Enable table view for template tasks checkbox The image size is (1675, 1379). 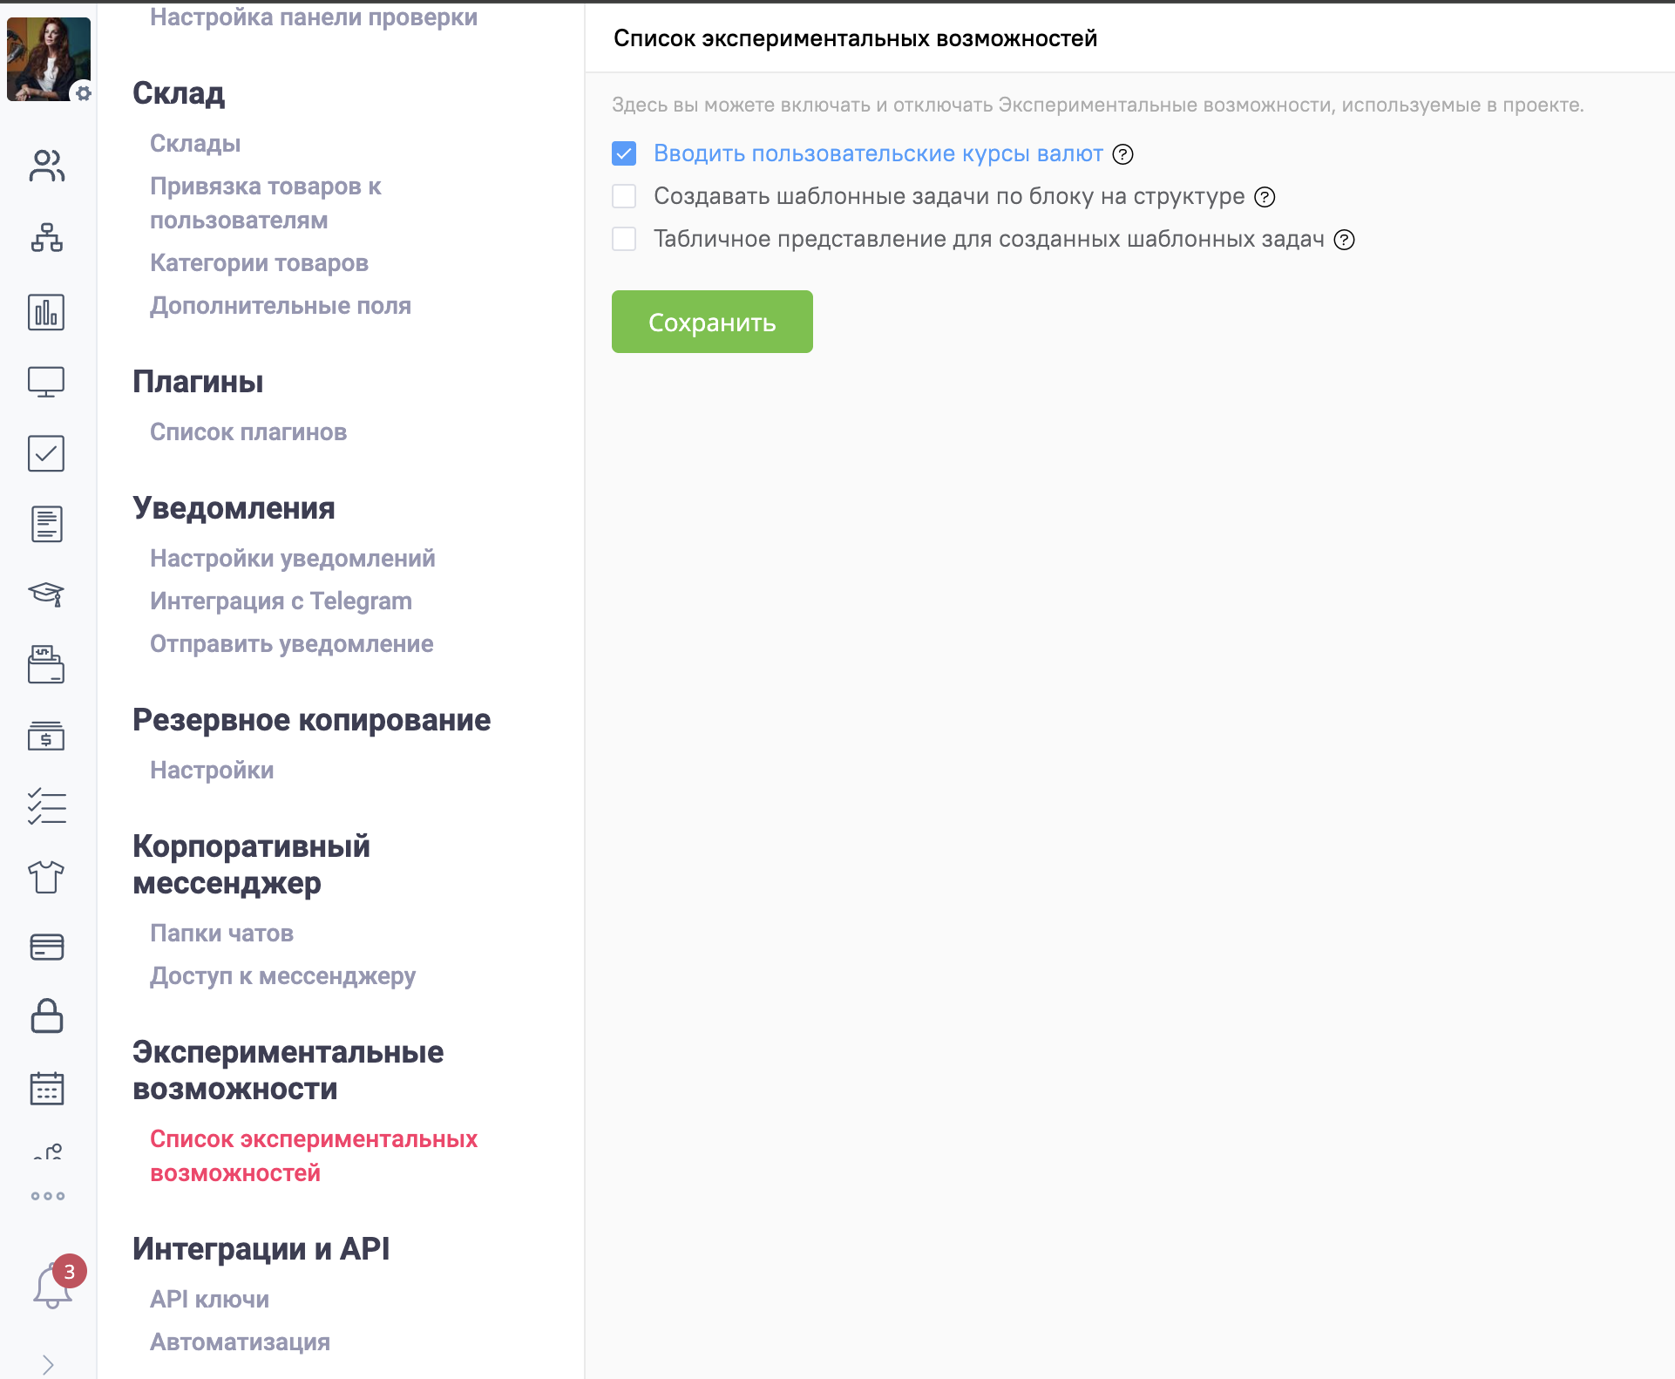click(624, 239)
